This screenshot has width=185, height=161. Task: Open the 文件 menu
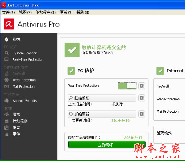coord(8,12)
